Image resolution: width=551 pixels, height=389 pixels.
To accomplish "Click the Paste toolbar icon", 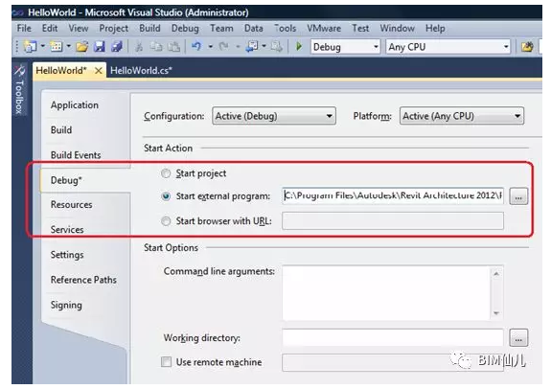I will [173, 46].
